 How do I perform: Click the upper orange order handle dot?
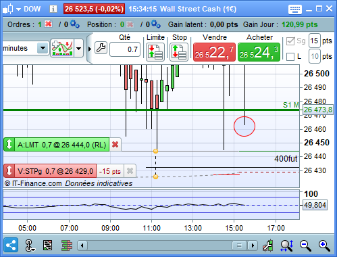pos(155,151)
